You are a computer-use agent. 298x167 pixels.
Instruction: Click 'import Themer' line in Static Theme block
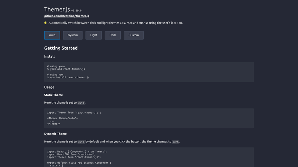point(74,113)
